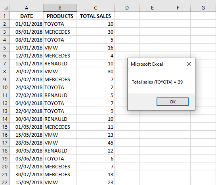Viewport: 216px width, 185px height.
Task: Select row 22 header
Action: point(5,182)
